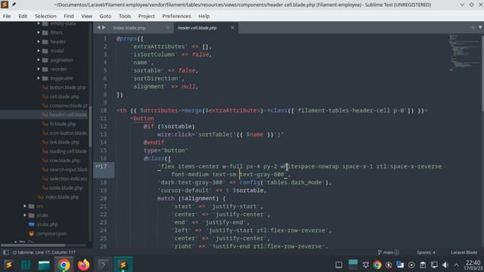Switch to the header-cell.blade.php tab

tap(197, 28)
